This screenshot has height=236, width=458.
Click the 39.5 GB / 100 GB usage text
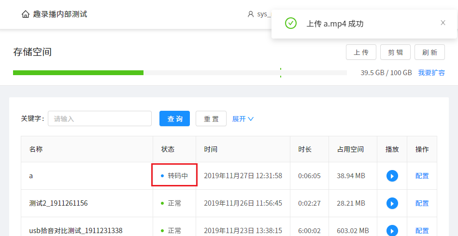[x=386, y=73]
